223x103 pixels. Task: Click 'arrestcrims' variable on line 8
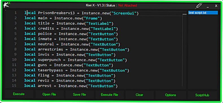coord(51,49)
